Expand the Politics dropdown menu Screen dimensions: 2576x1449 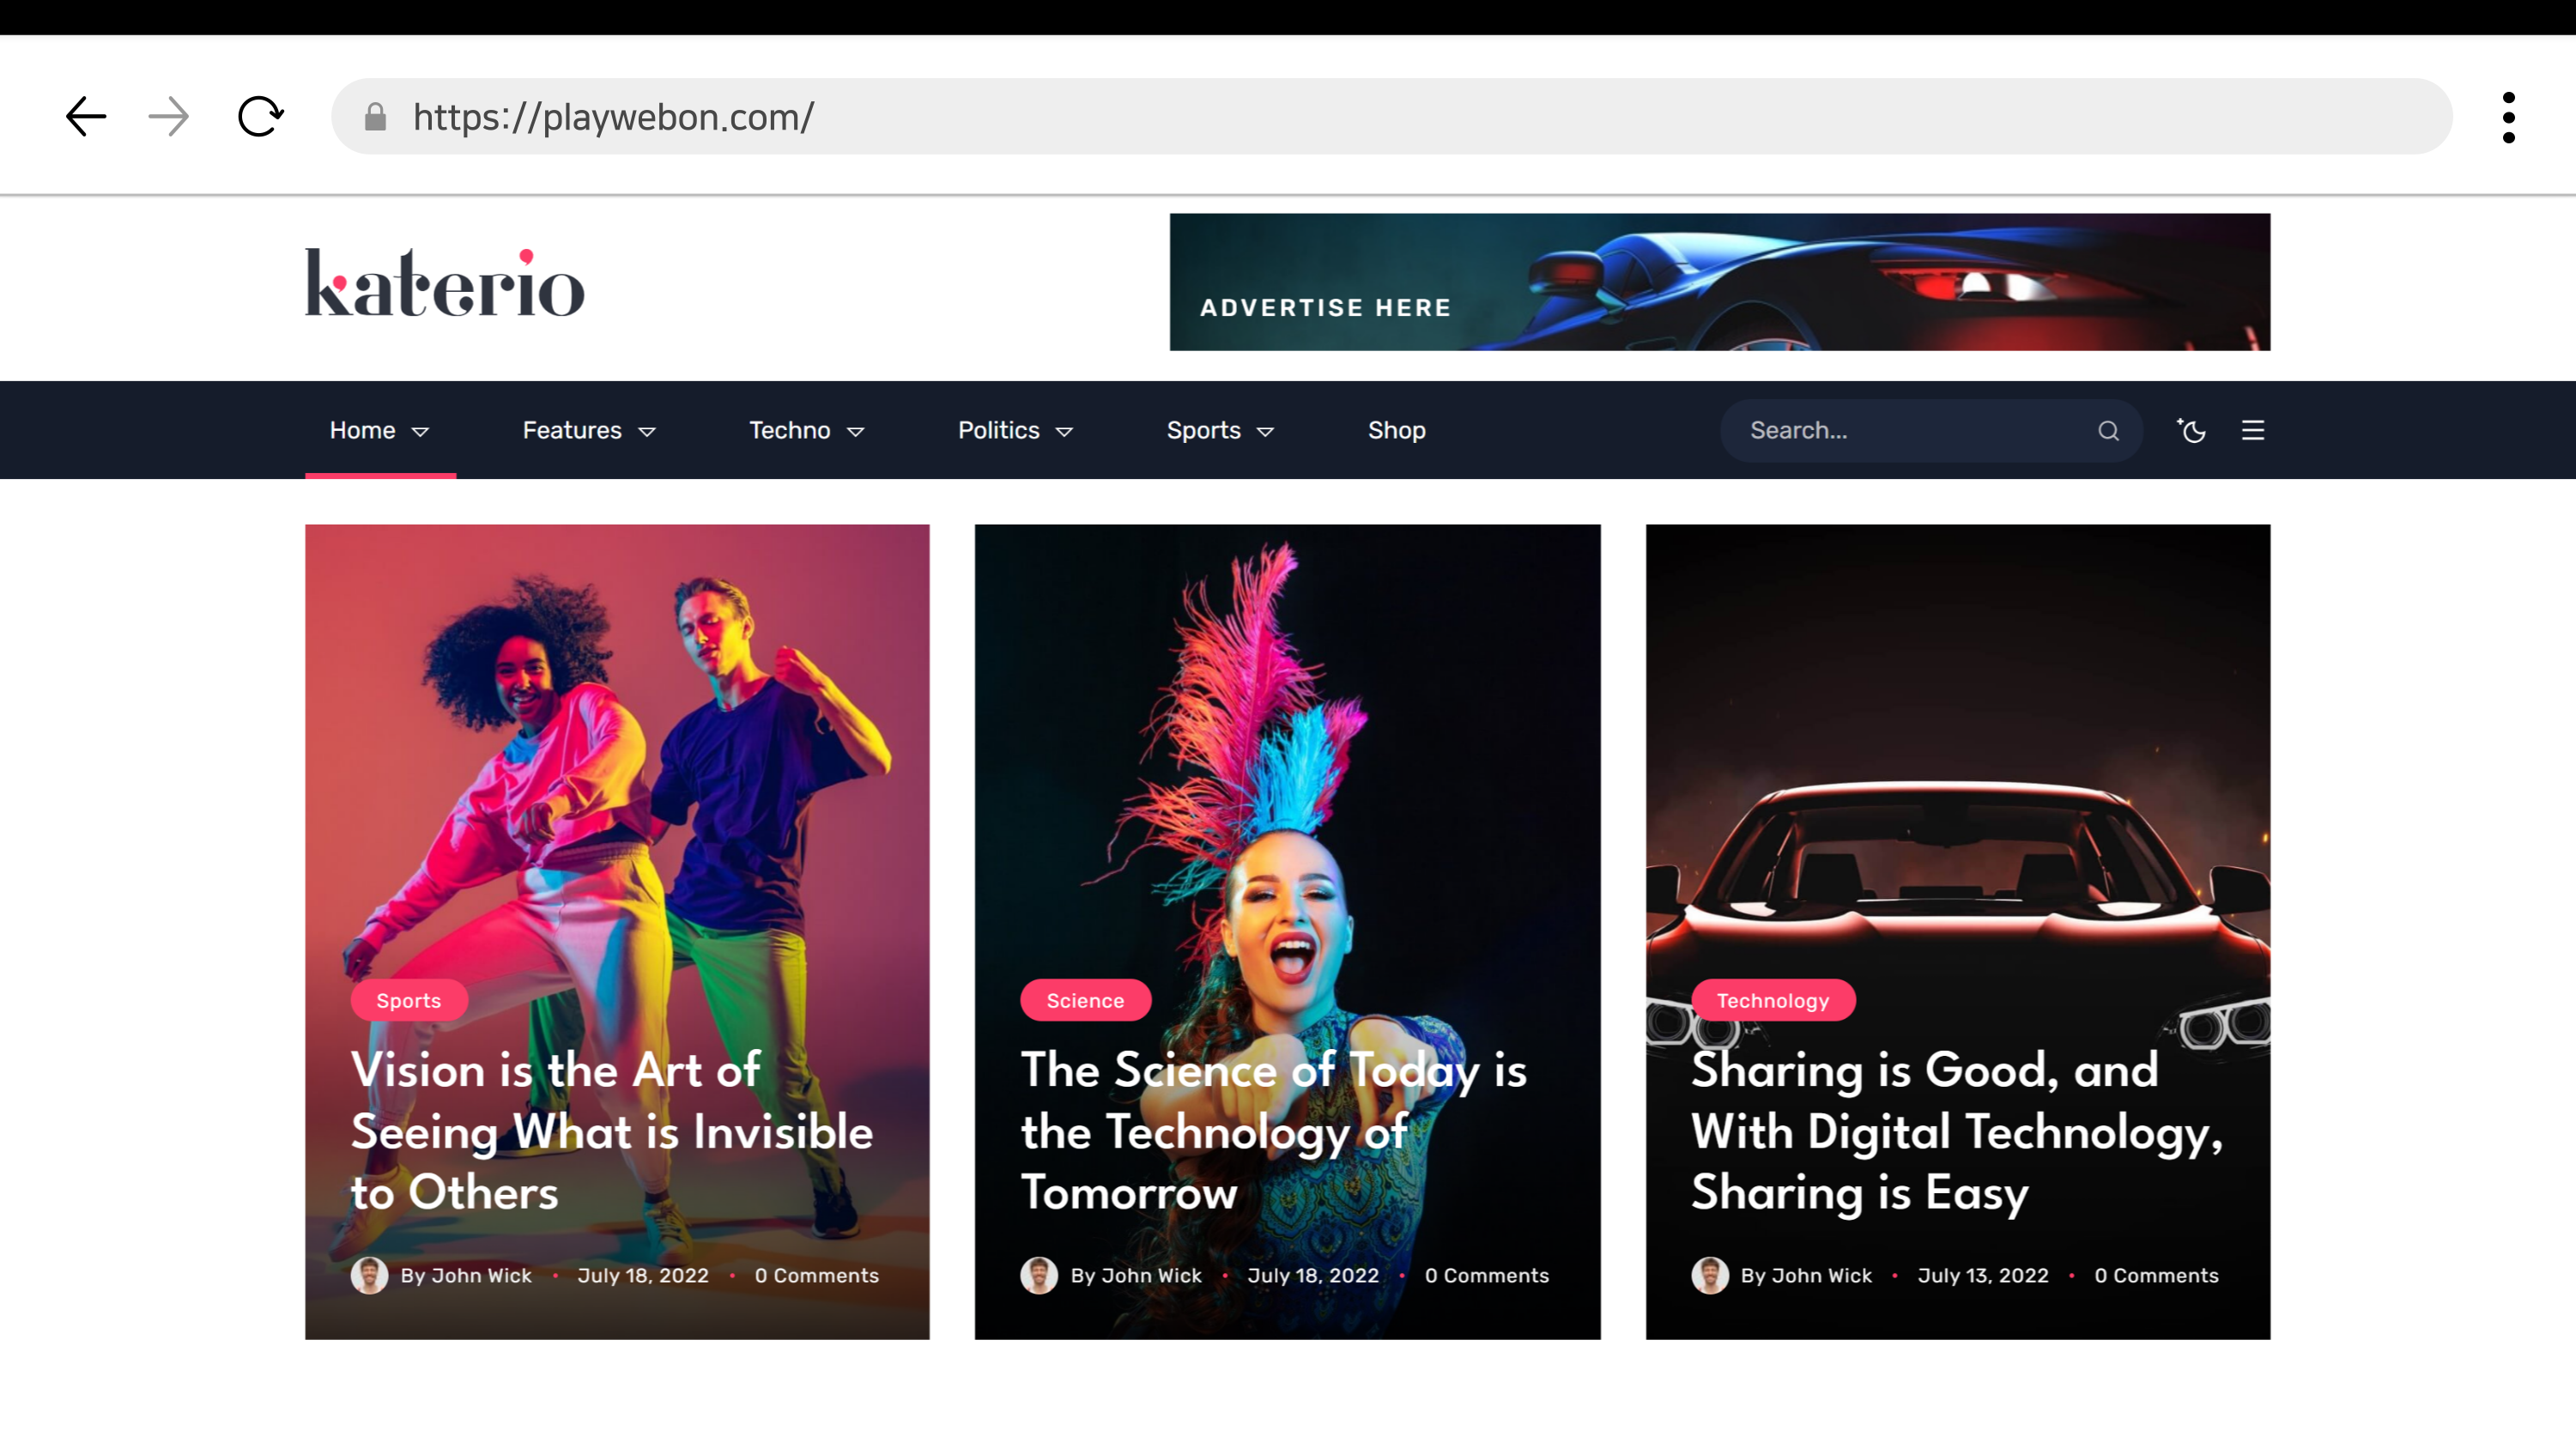(1015, 431)
